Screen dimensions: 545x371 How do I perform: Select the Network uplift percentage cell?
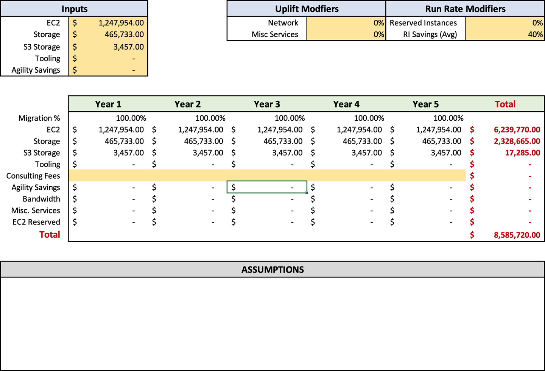click(346, 23)
